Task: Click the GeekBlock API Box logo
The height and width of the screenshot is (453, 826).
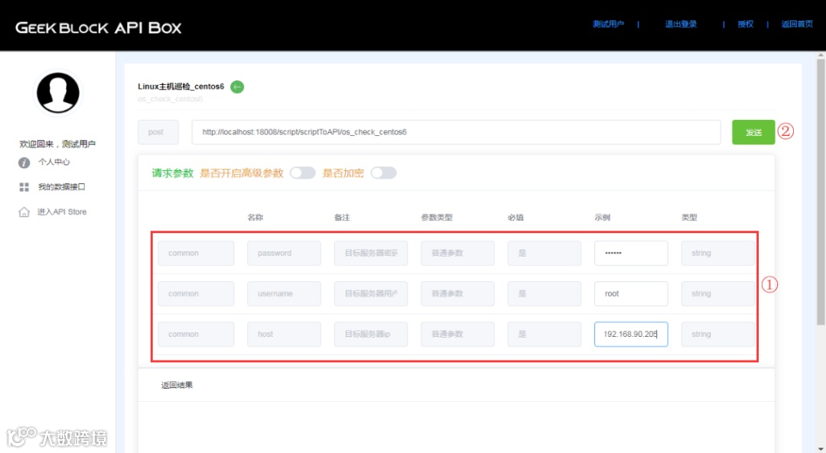Action: pos(99,28)
